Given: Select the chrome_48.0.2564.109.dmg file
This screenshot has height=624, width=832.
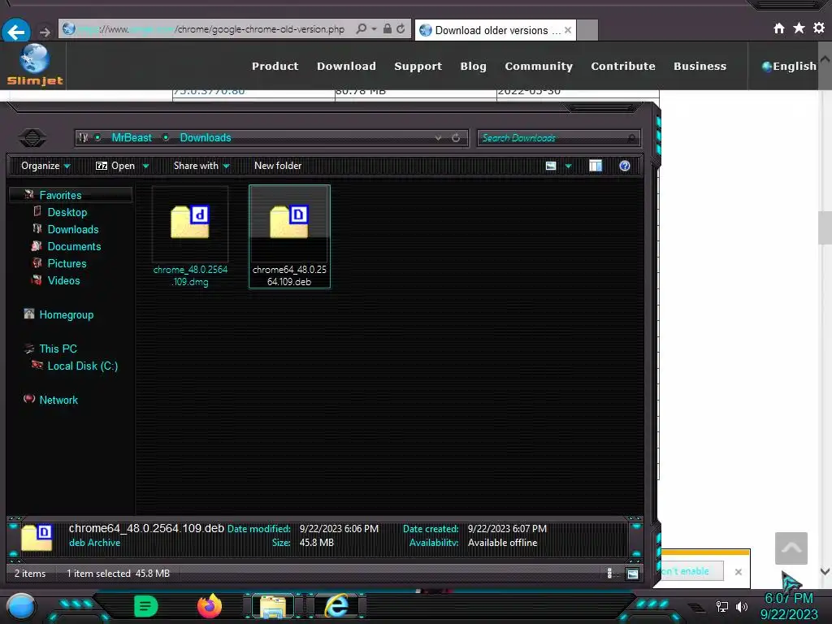Looking at the screenshot, I should tap(190, 236).
